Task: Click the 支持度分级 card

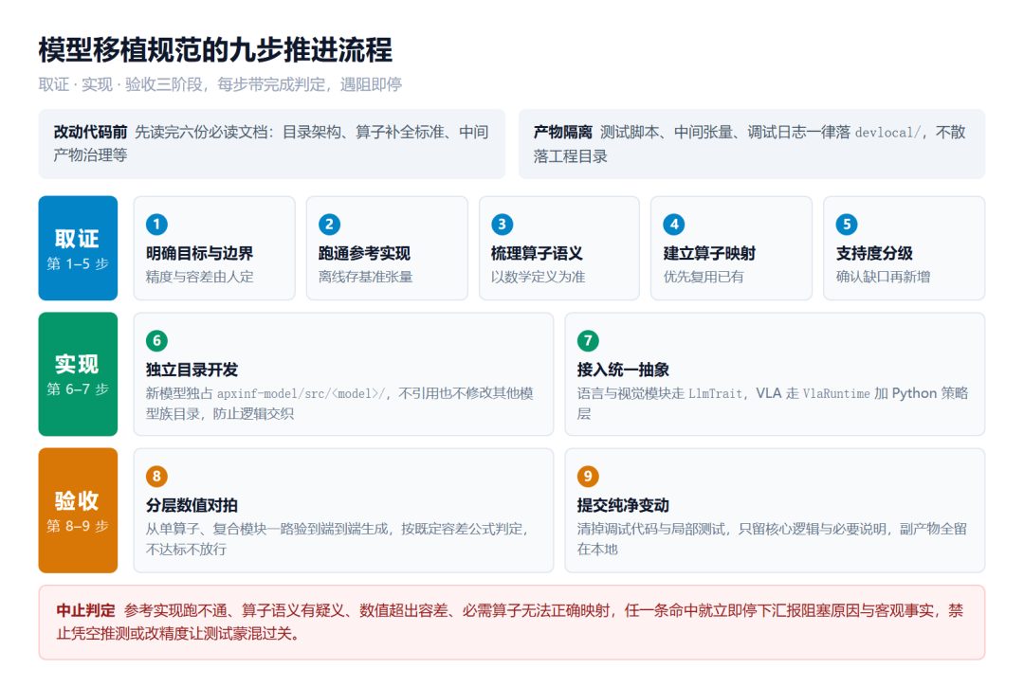Action: (x=904, y=248)
